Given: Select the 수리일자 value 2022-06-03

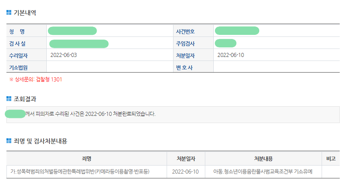Looking at the screenshot, I should pos(64,55).
